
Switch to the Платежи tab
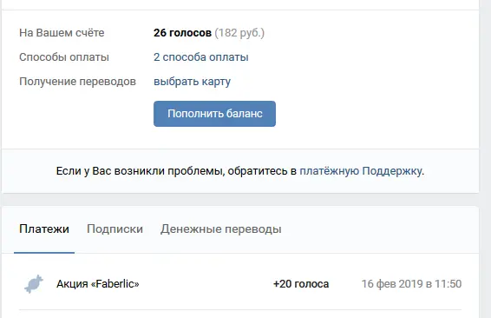[44, 229]
